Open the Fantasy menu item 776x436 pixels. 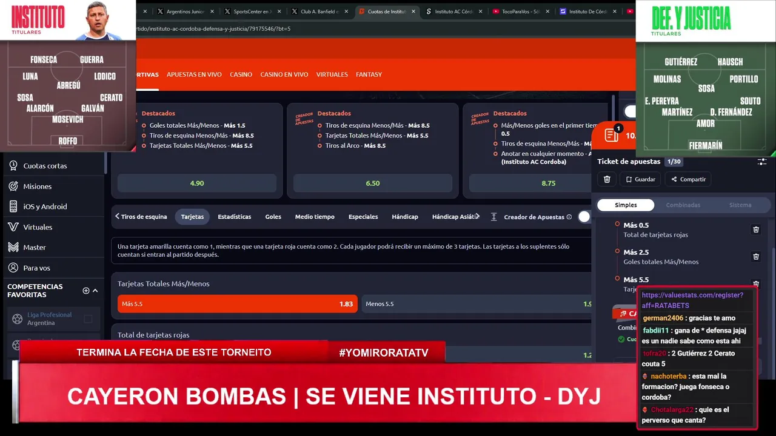click(x=369, y=74)
